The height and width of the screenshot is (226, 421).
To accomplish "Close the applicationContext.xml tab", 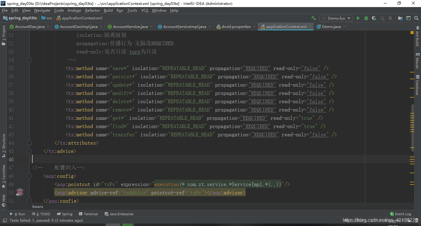I will pos(310,27).
